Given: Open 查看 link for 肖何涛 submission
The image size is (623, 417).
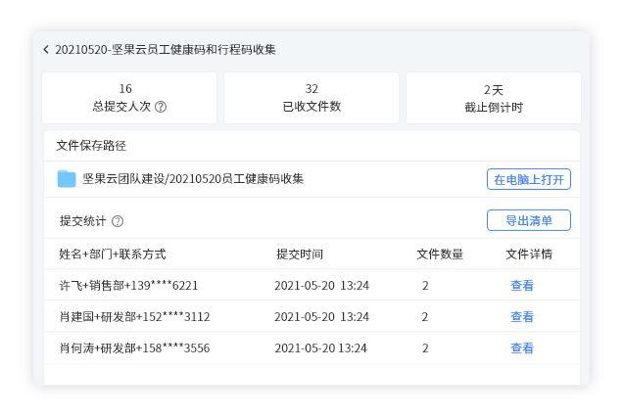Looking at the screenshot, I should click(521, 348).
